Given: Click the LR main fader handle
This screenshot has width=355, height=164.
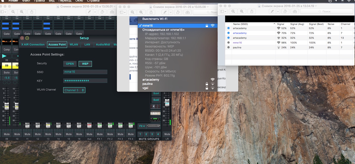Looking at the screenshot, I should (167, 103).
